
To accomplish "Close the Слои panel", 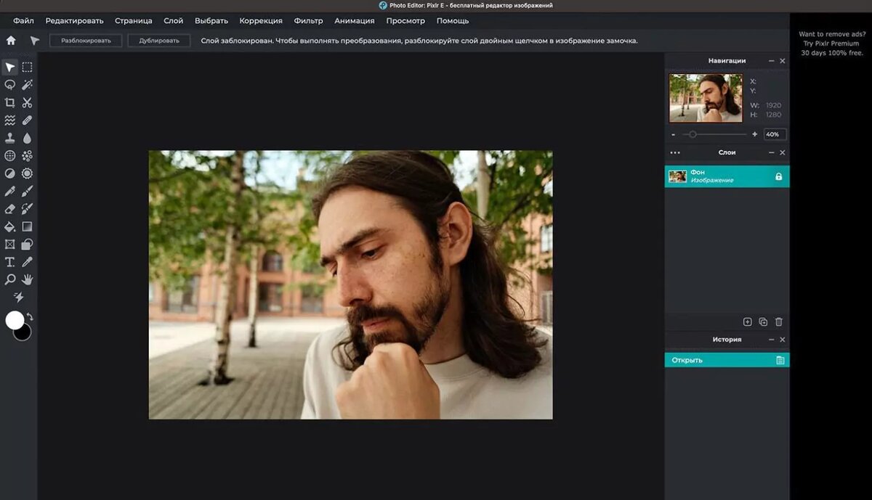I will [783, 152].
